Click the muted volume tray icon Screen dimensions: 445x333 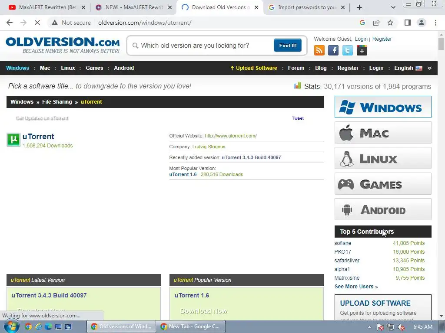tap(401, 327)
